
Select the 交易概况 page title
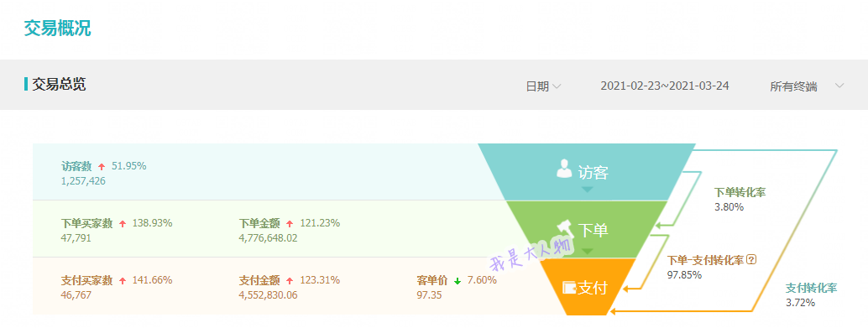57,29
